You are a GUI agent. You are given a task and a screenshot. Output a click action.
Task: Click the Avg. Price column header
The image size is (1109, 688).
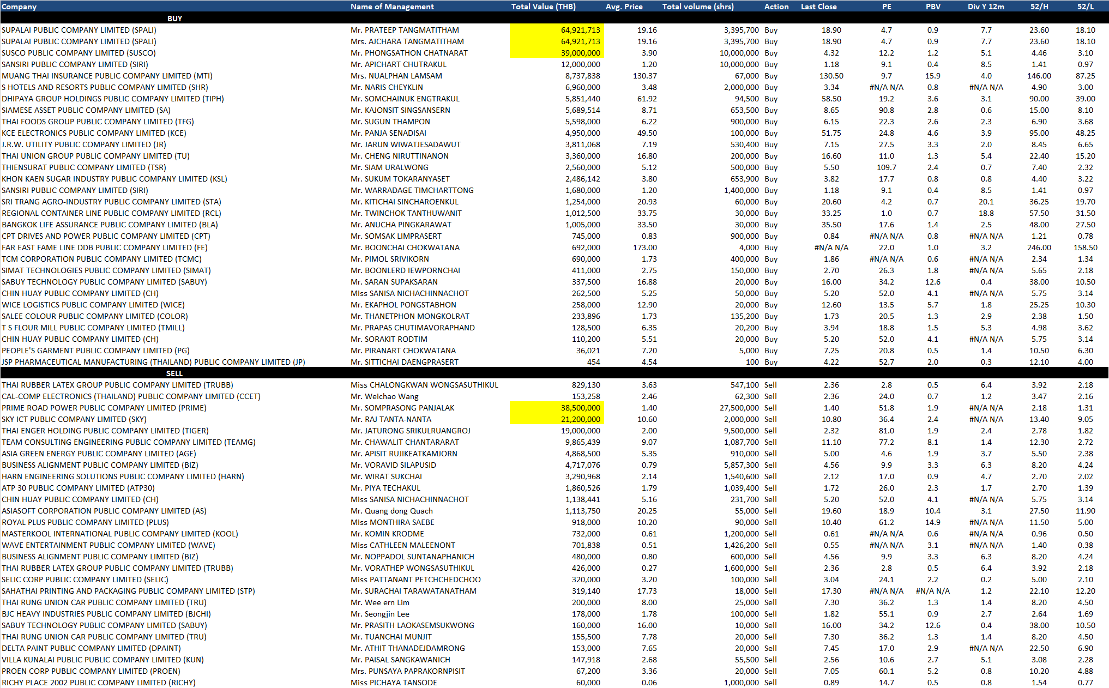tap(624, 7)
